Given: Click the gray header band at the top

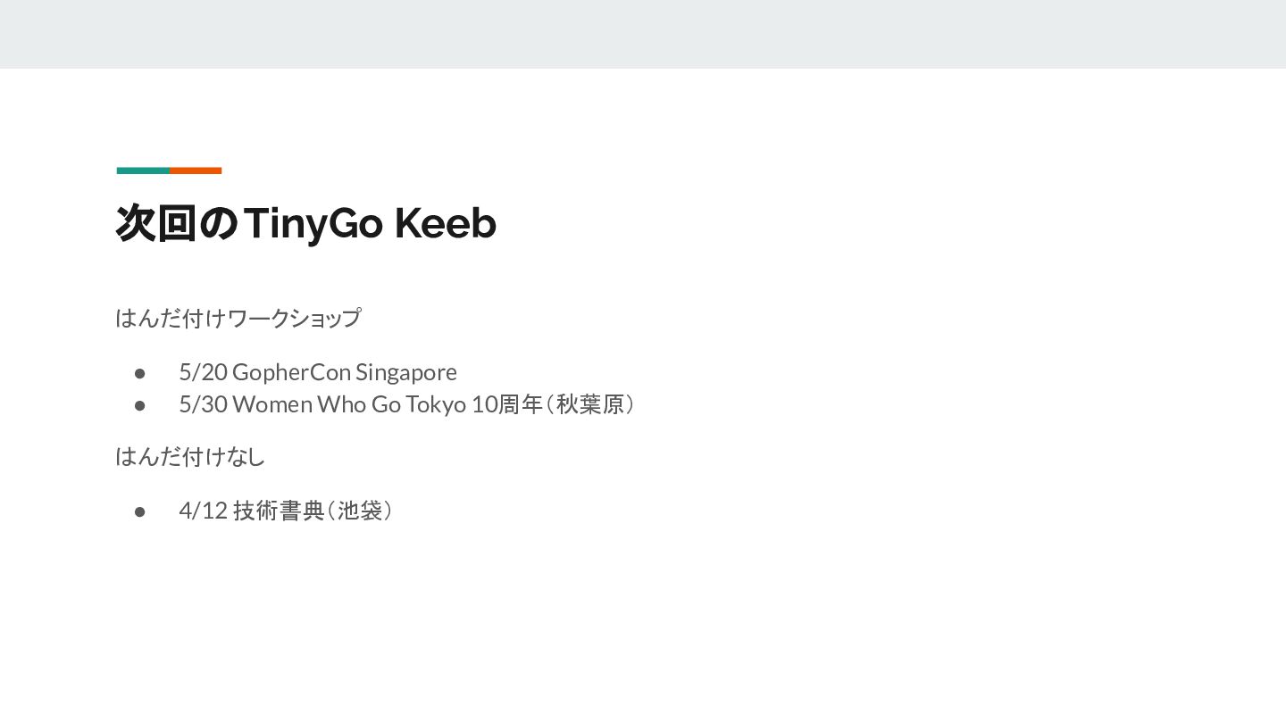Looking at the screenshot, I should coord(643,34).
